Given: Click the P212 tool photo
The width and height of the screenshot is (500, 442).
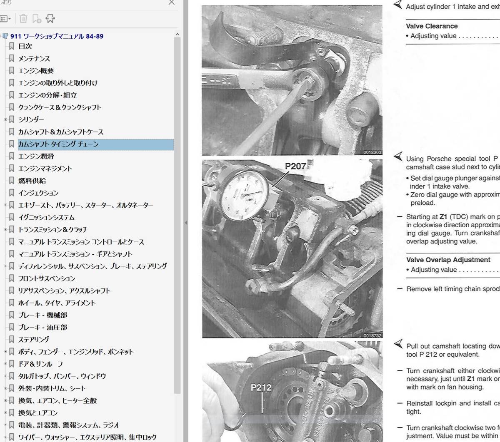Looking at the screenshot, I should pyautogui.click(x=292, y=392).
